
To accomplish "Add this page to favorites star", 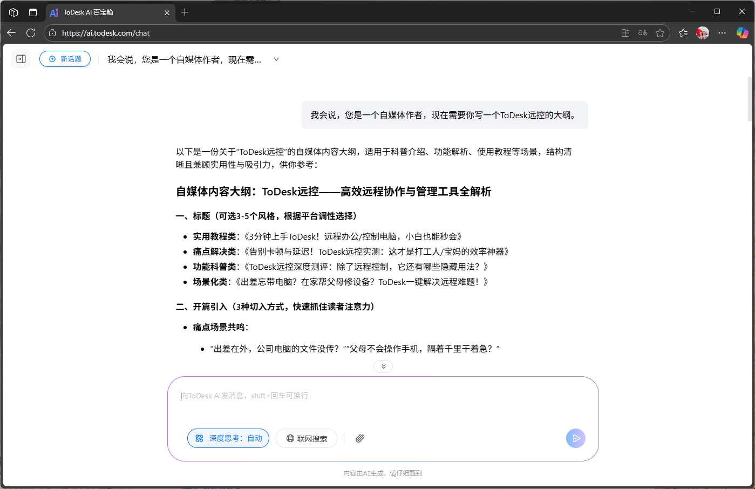I will point(660,33).
